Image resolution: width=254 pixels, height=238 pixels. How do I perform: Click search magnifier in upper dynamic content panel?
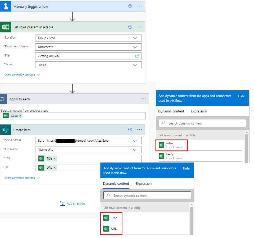163,123
